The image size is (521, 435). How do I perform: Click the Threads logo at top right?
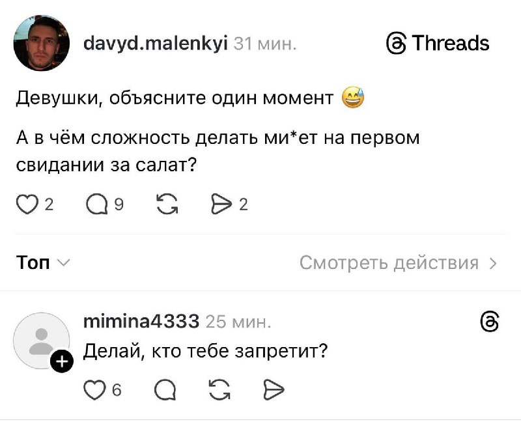point(437,44)
